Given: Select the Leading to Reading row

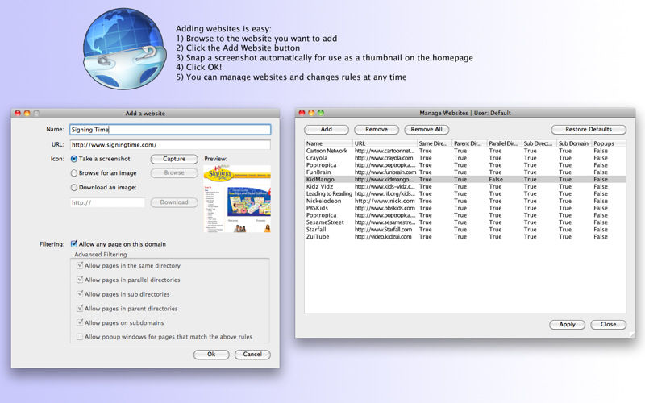Looking at the screenshot, I should pos(465,193).
